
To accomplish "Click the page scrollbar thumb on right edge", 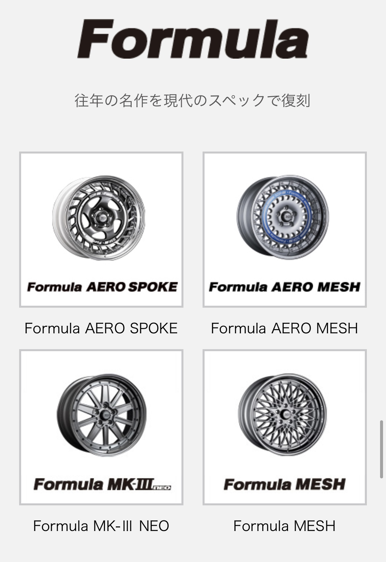I will (382, 450).
